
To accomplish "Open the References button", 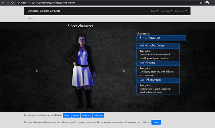I will tap(87, 115).
